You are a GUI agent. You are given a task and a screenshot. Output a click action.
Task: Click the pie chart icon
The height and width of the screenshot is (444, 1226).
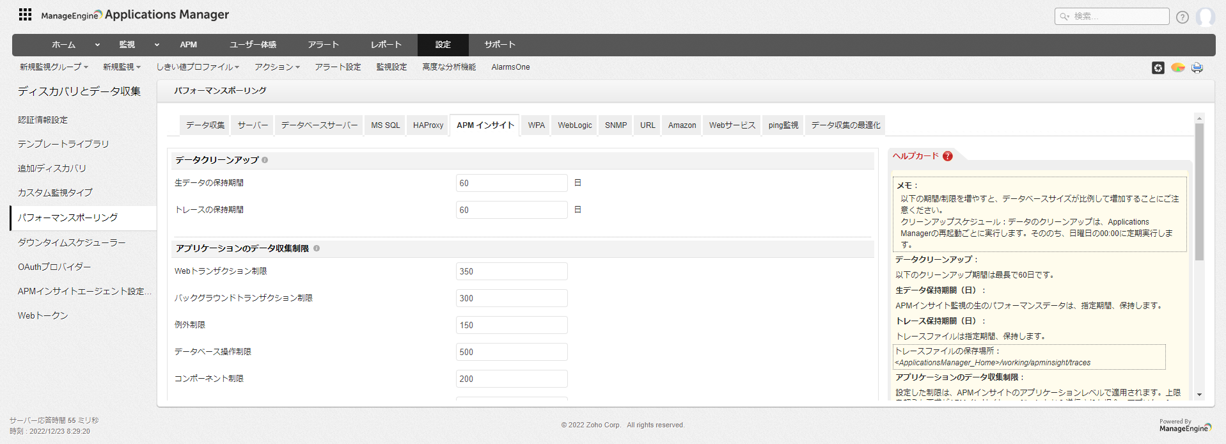[x=1177, y=68]
